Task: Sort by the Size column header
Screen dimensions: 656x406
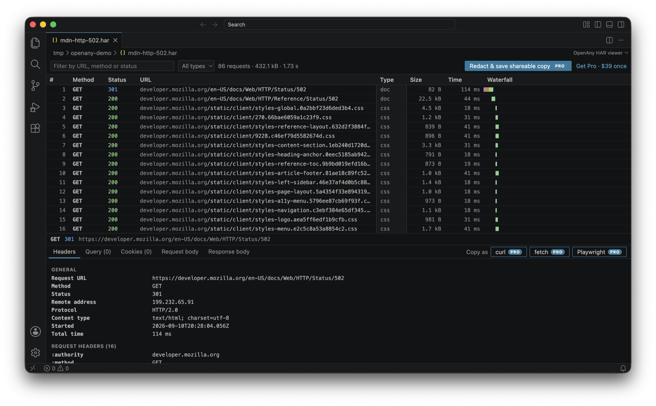Action: pyautogui.click(x=416, y=80)
